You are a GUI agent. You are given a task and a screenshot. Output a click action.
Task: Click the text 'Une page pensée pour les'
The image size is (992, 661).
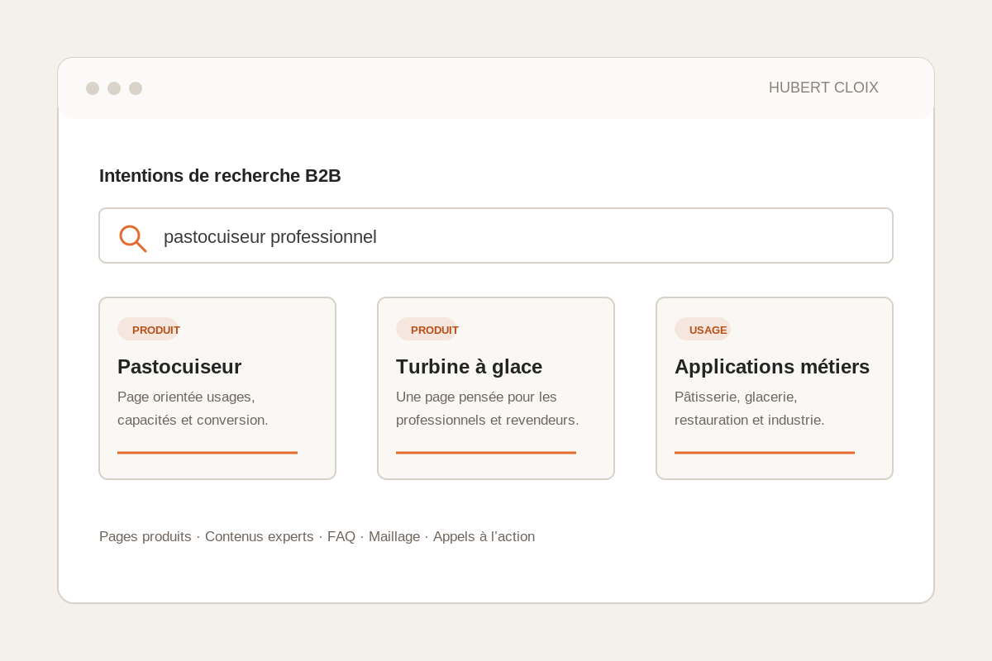click(476, 397)
